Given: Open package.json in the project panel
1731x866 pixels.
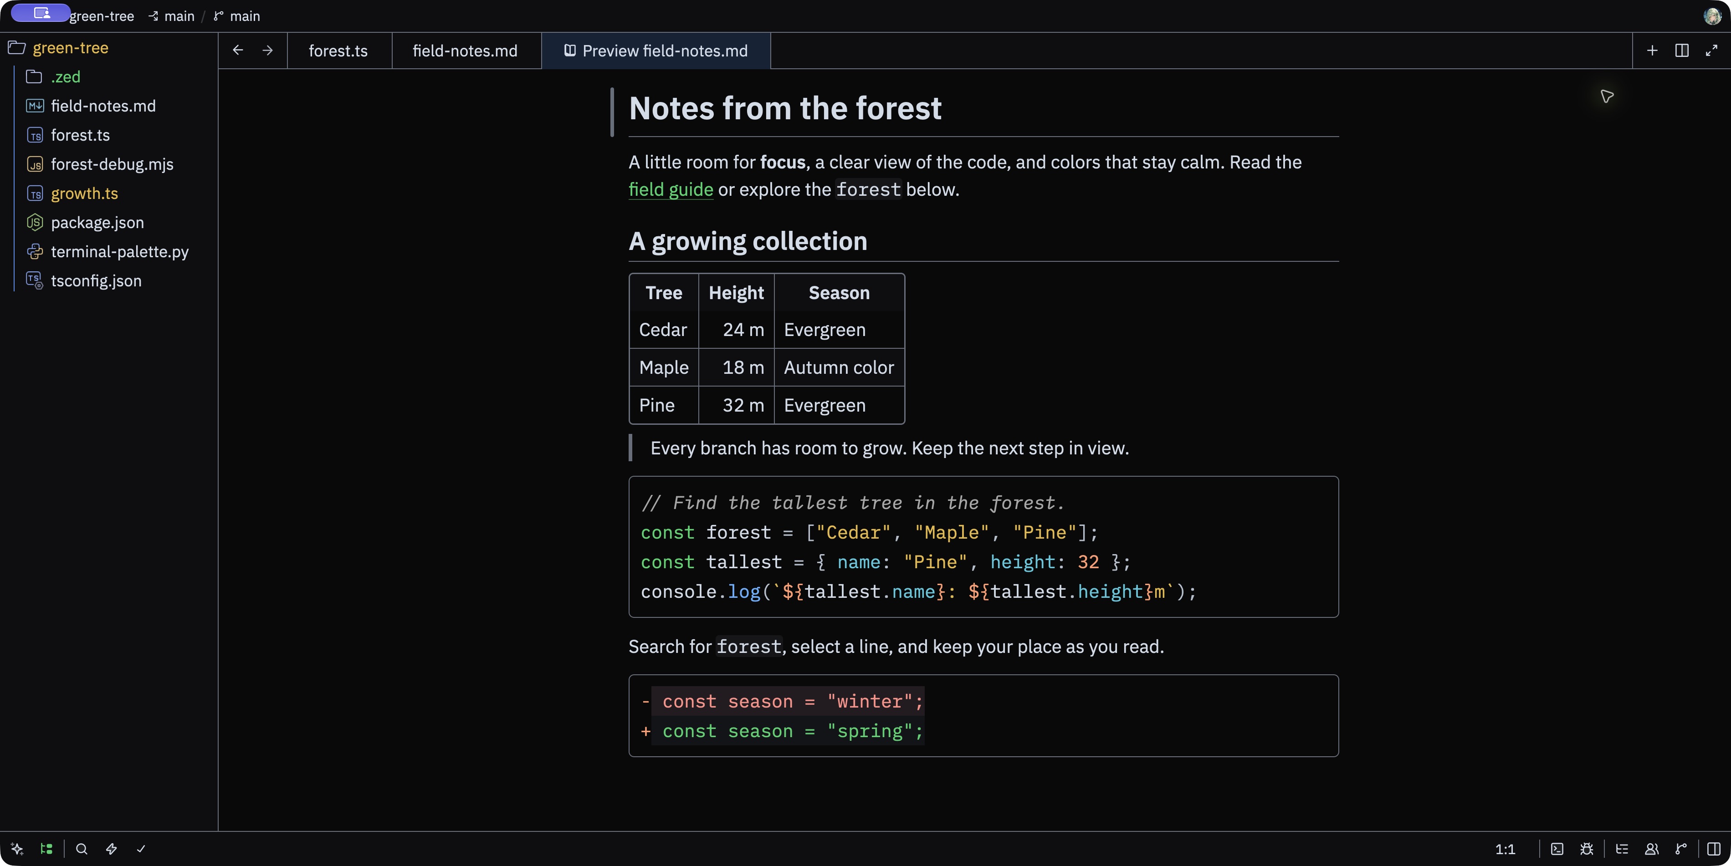Looking at the screenshot, I should pos(97,222).
